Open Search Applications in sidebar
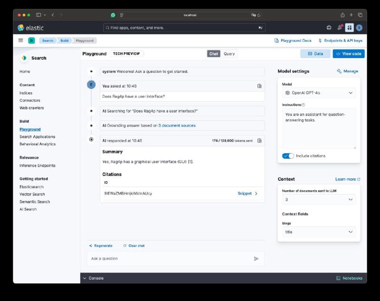 [38, 136]
